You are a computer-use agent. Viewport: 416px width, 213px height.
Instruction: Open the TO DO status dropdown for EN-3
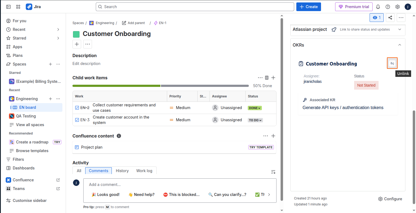coord(255,120)
